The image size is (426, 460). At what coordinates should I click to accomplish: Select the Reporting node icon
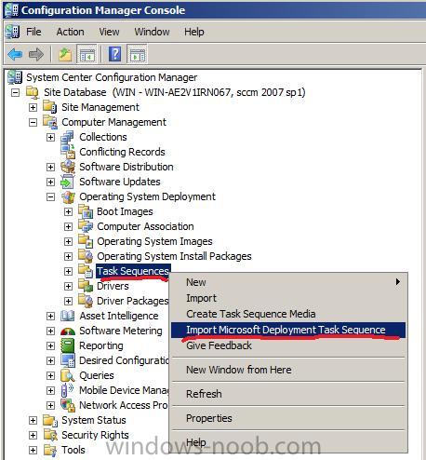[68, 345]
